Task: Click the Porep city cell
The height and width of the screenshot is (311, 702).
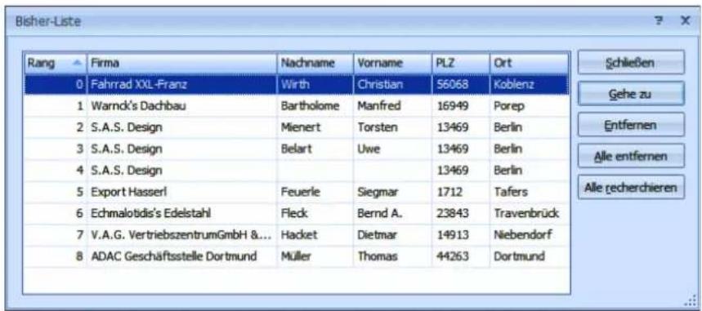Action: [530, 106]
